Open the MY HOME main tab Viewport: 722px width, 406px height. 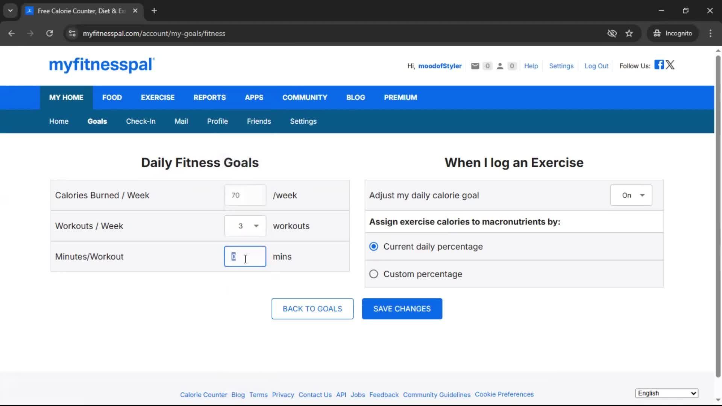pyautogui.click(x=66, y=97)
